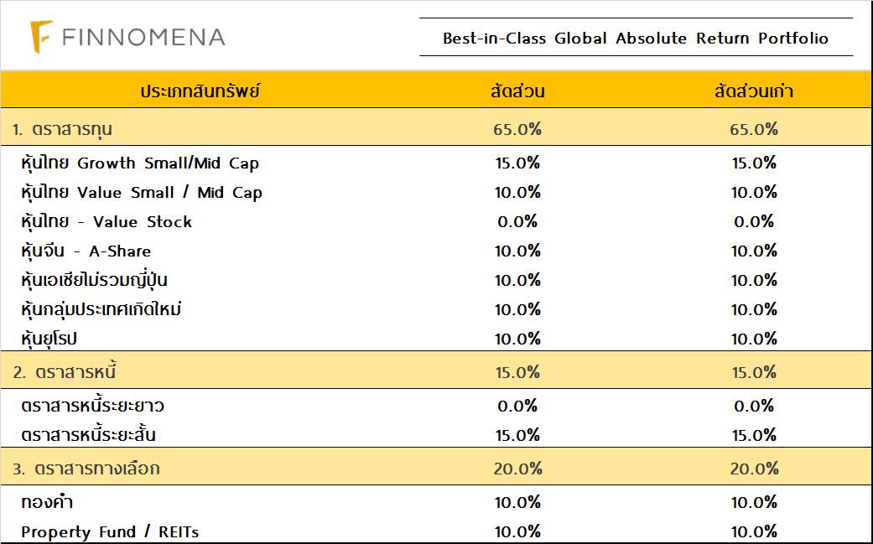
Task: Click หุ้นไทย Value Small / Mid Cap label
Action: [x=142, y=193]
